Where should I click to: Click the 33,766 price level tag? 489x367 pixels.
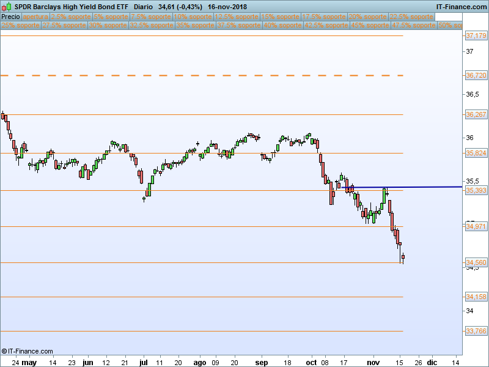pos(476,331)
